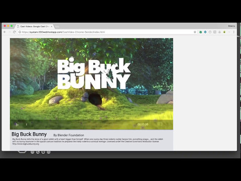The height and width of the screenshot is (181, 241).
Task: Open the yellow-green extension icon
Action: point(224,32)
